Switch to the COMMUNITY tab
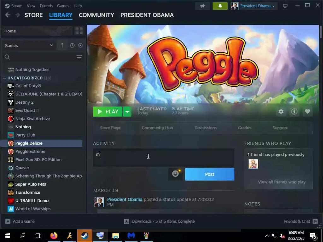Image resolution: width=323 pixels, height=242 pixels. click(x=97, y=15)
